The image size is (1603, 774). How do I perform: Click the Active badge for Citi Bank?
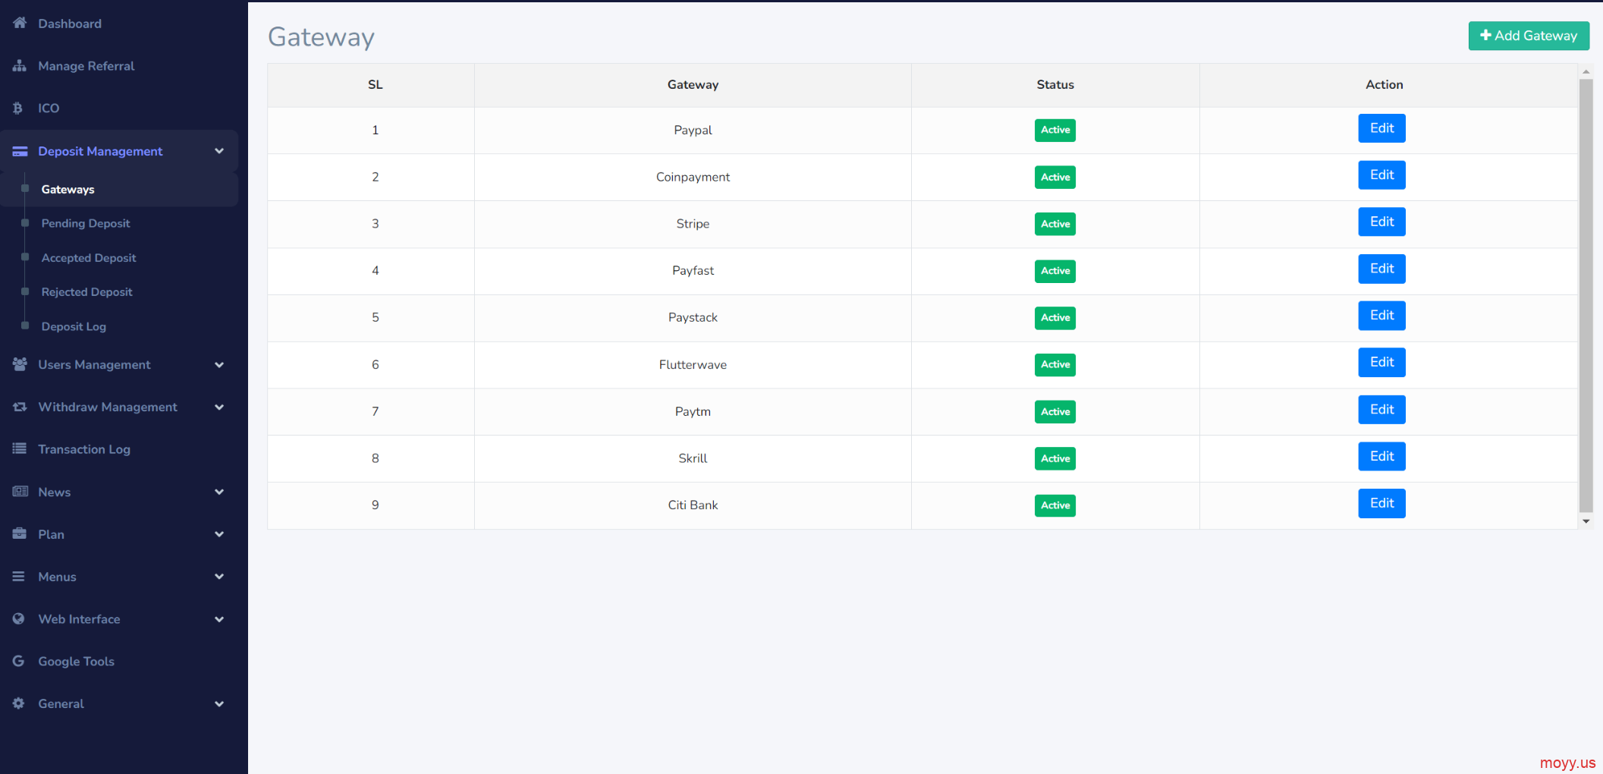point(1055,505)
